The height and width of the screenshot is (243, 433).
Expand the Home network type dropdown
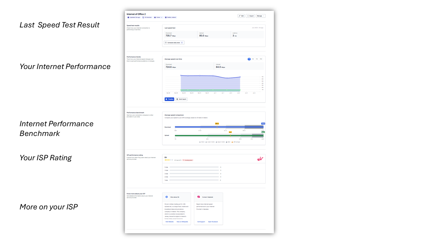pos(158,18)
